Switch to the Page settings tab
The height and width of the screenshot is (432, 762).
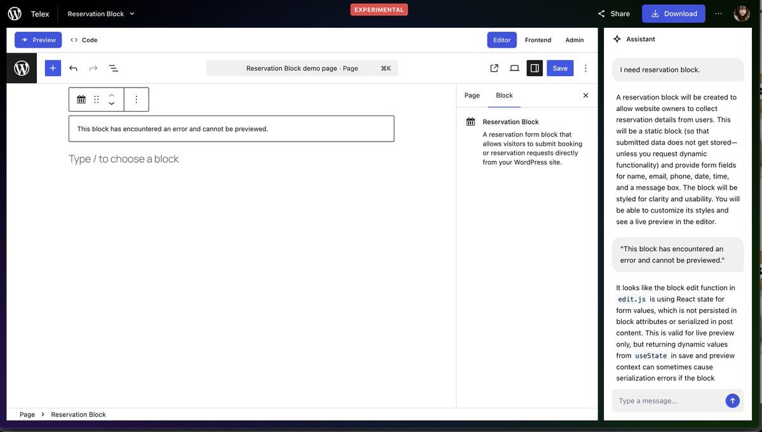click(x=472, y=95)
